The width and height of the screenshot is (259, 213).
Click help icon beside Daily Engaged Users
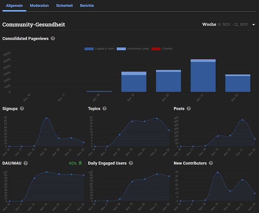coord(131,163)
